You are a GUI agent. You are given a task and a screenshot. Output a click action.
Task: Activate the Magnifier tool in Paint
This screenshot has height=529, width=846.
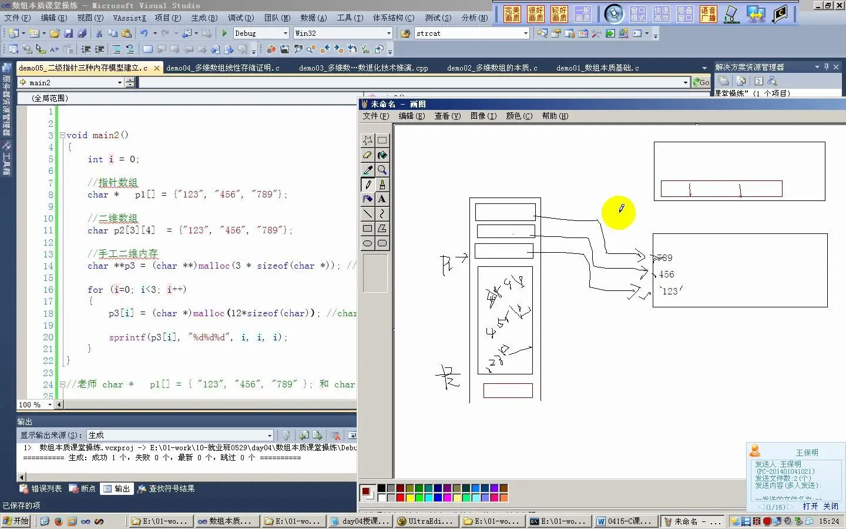pyautogui.click(x=382, y=169)
